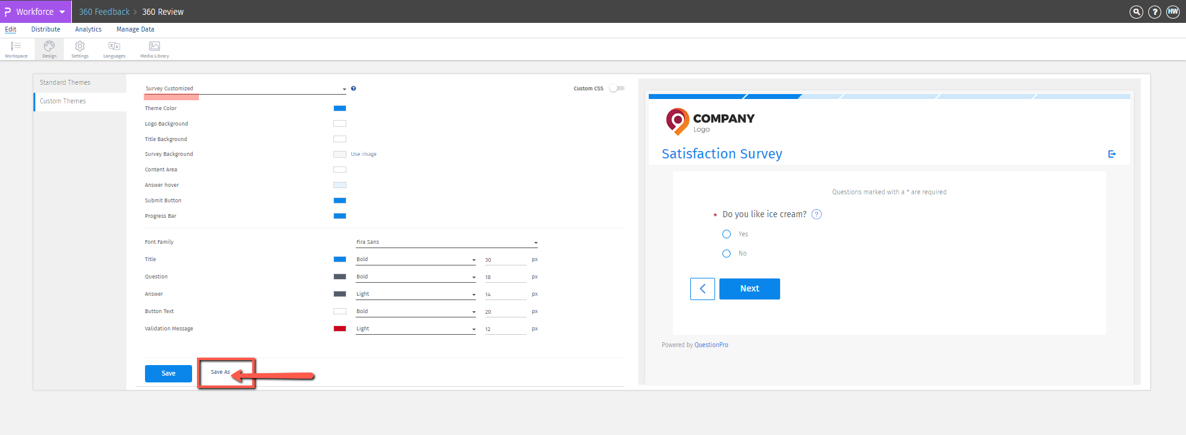1186x435 pixels.
Task: Open the Manage Data menu tab
Action: [135, 29]
